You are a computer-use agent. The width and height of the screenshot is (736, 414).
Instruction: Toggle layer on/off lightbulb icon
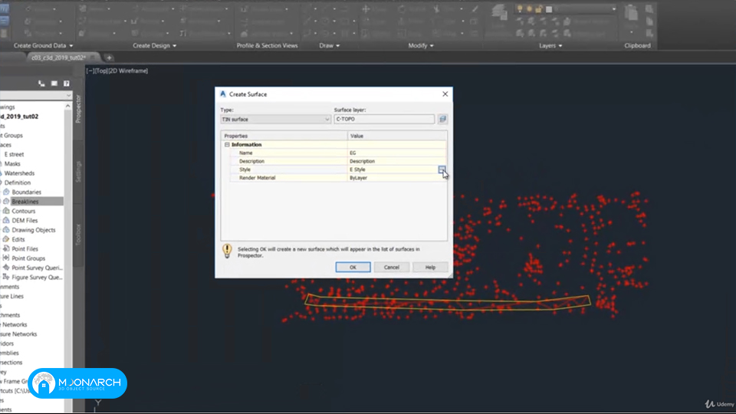[x=520, y=9]
